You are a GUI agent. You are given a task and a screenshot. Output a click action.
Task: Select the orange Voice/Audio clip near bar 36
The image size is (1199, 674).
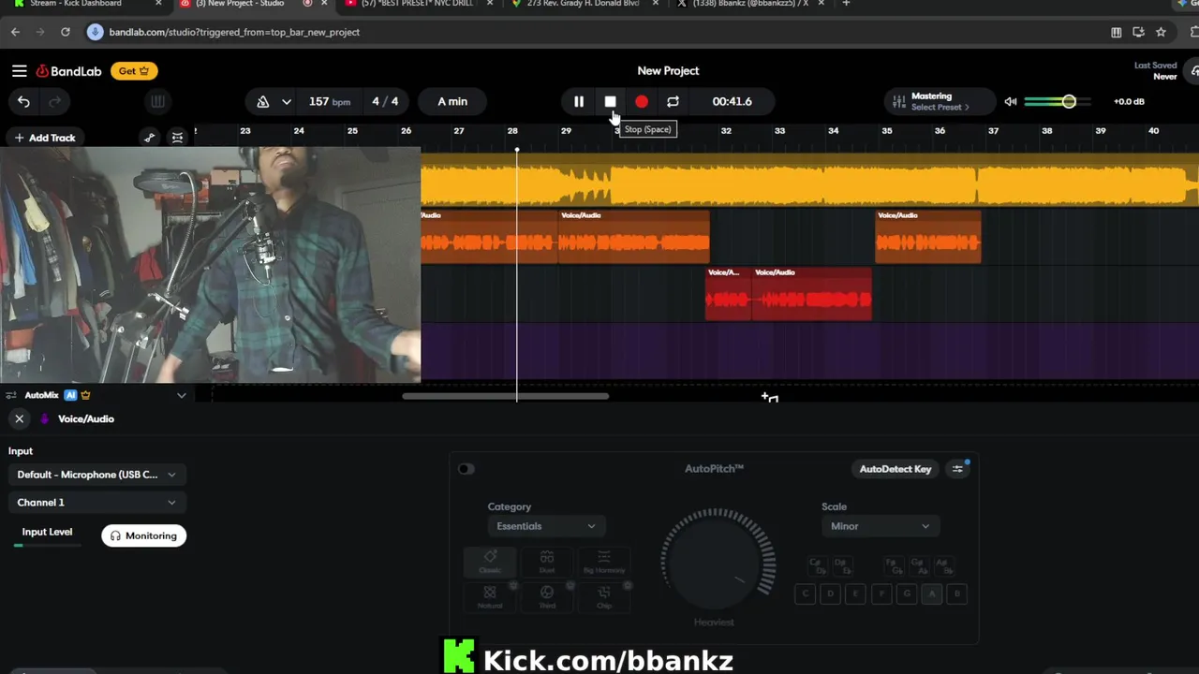[x=927, y=237]
